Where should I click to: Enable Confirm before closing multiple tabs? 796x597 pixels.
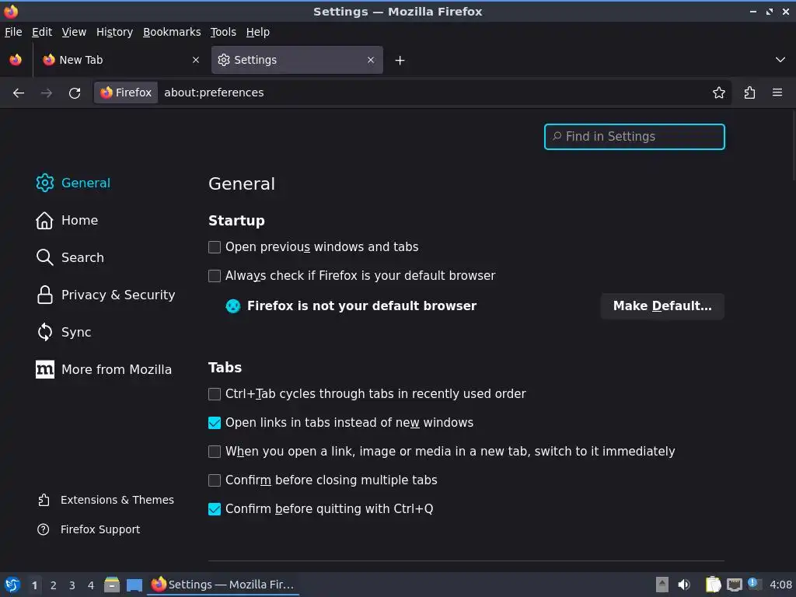[215, 480]
